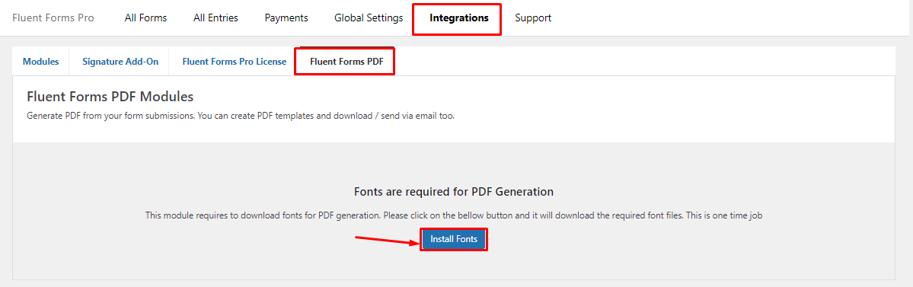Click the font download instructions paragraph

pyautogui.click(x=454, y=215)
